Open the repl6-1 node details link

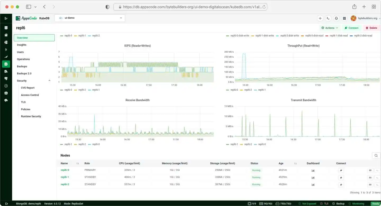point(65,177)
